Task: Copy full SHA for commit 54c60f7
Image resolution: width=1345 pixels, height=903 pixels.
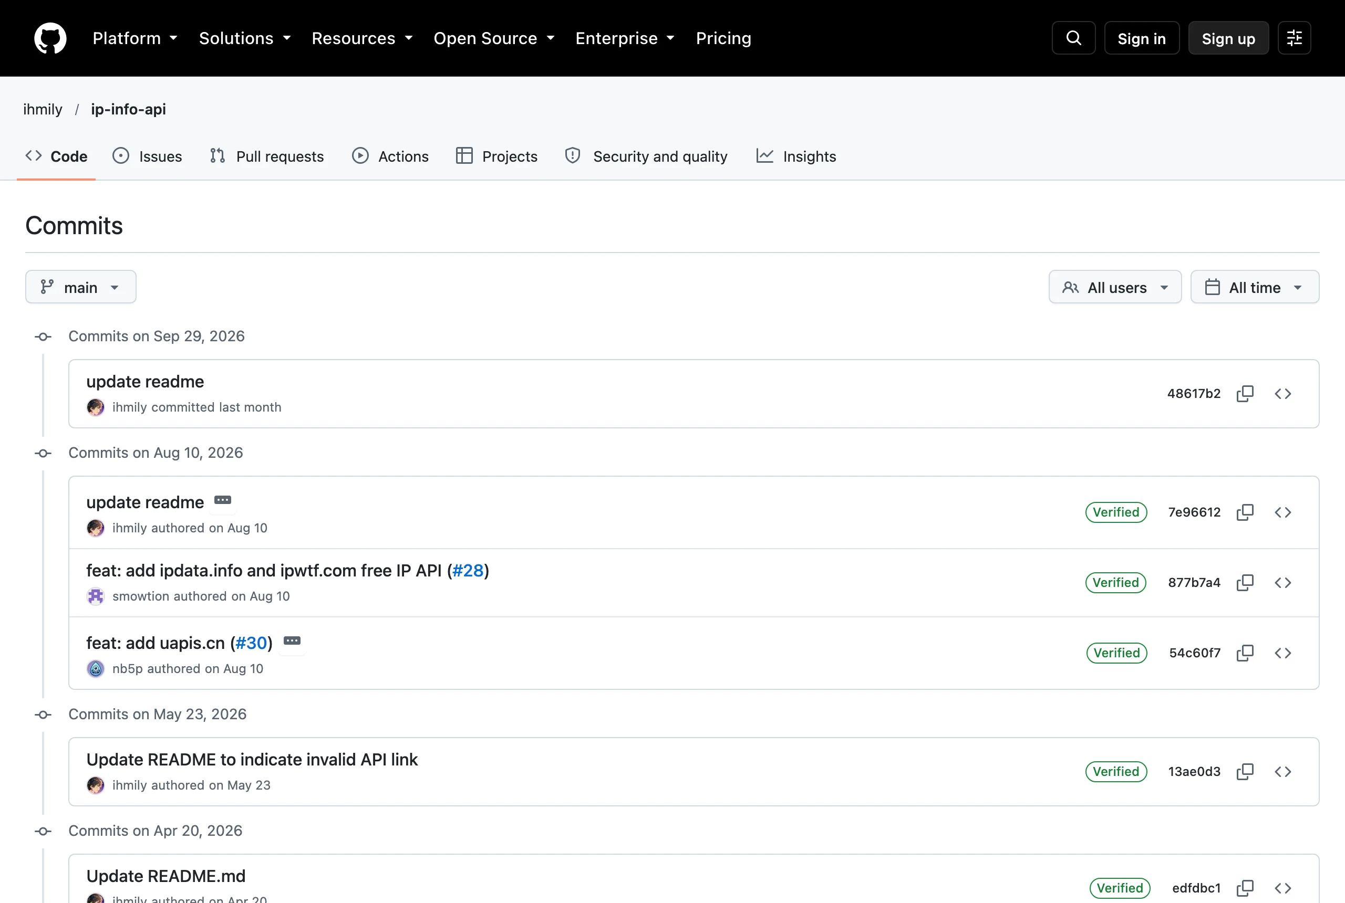Action: [x=1245, y=653]
